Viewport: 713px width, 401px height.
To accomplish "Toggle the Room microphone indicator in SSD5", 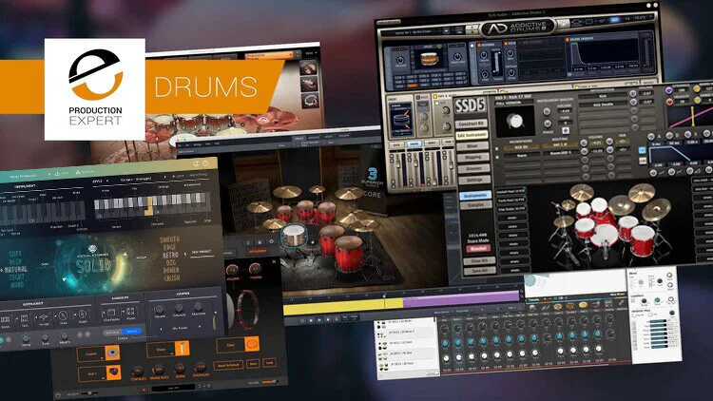I will (x=496, y=156).
